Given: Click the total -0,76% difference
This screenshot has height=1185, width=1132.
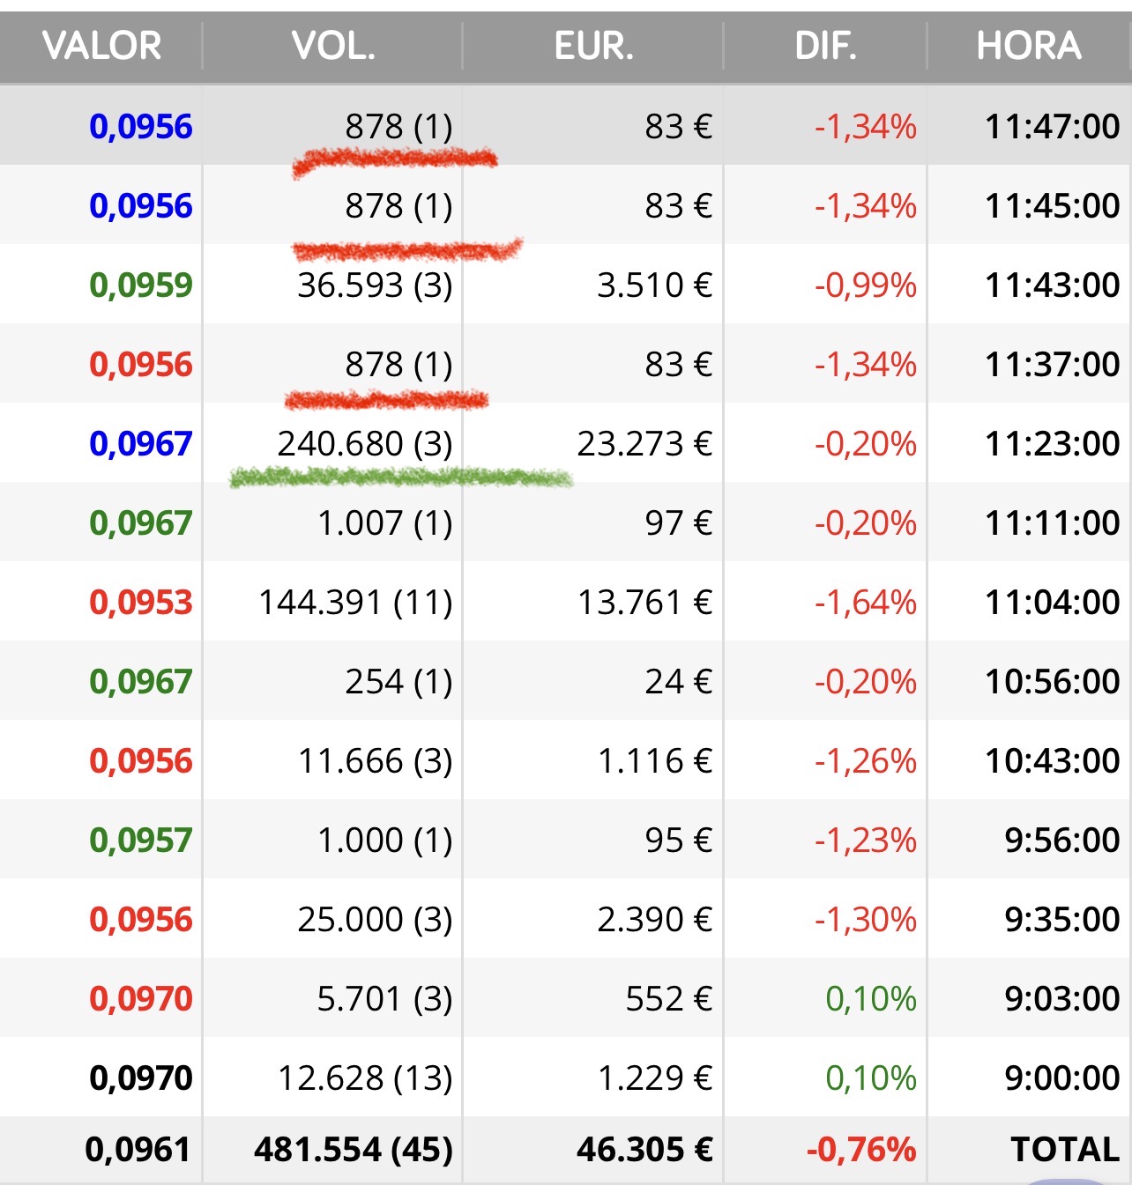Looking at the screenshot, I should coord(860,1150).
